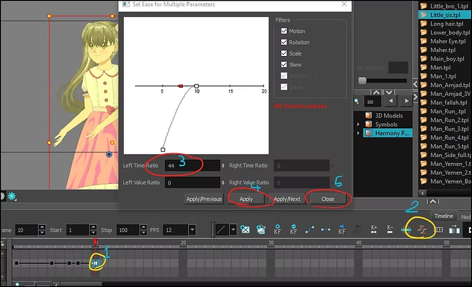Click the up chevron above Library search
Screen dimensions: 472x287
click(376, 92)
